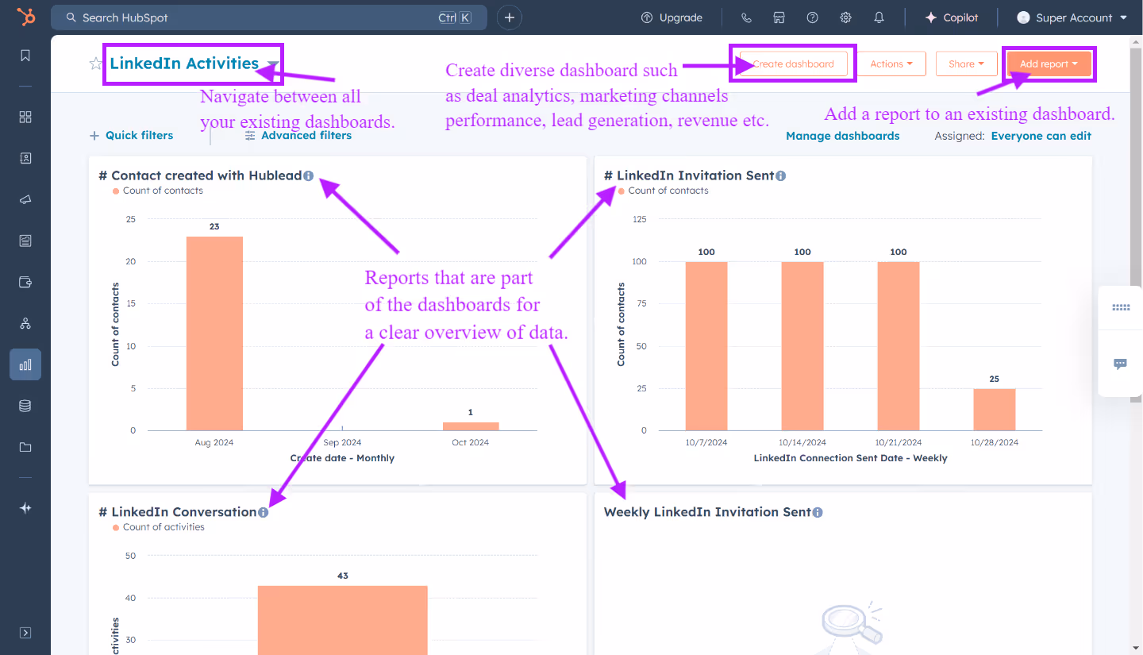
Task: Select the Reporting bar-chart icon in sidebar
Action: [x=25, y=364]
